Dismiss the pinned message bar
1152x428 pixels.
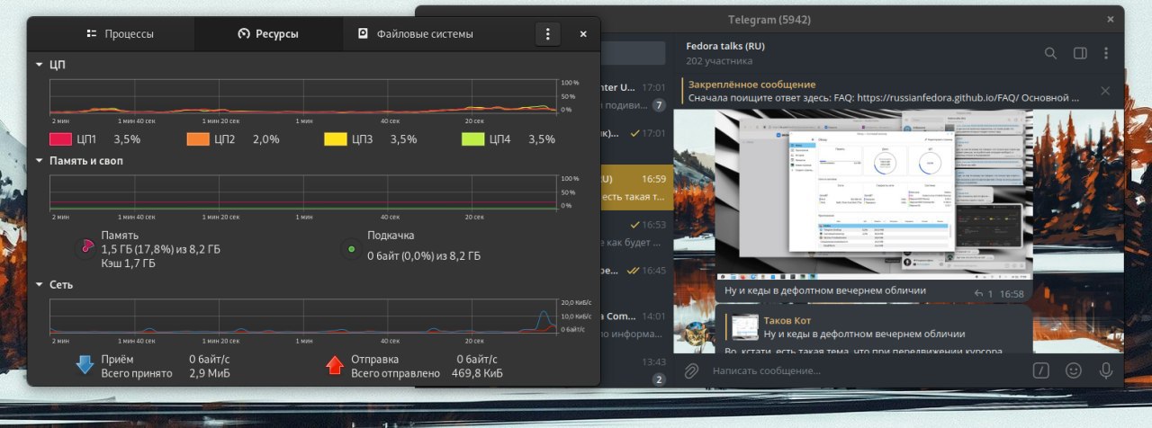click(1105, 91)
